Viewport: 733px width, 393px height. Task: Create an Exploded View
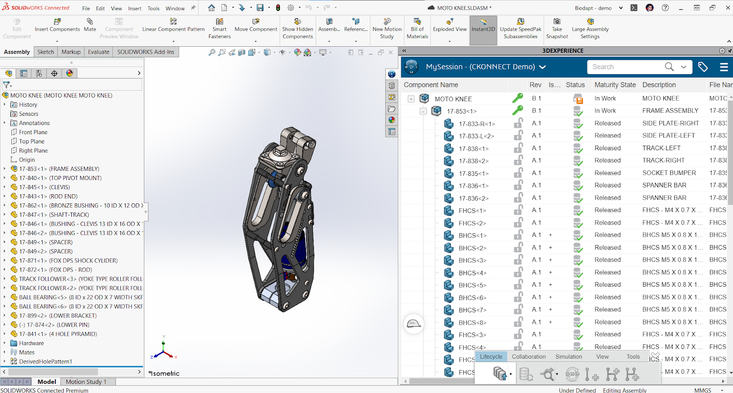coord(450,25)
